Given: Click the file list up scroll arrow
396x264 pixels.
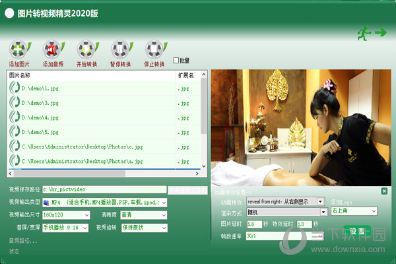Looking at the screenshot, I should point(204,75).
